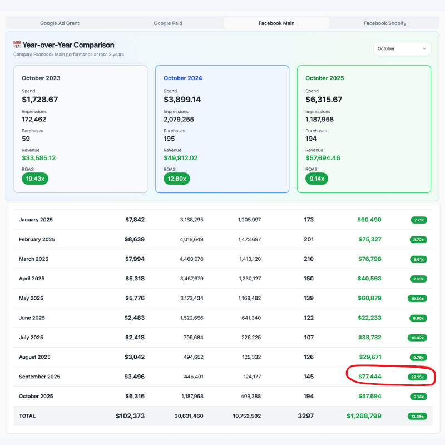Viewport: 445px width, 445px height.
Task: Click the $102,373 total spend cell
Action: pos(130,416)
